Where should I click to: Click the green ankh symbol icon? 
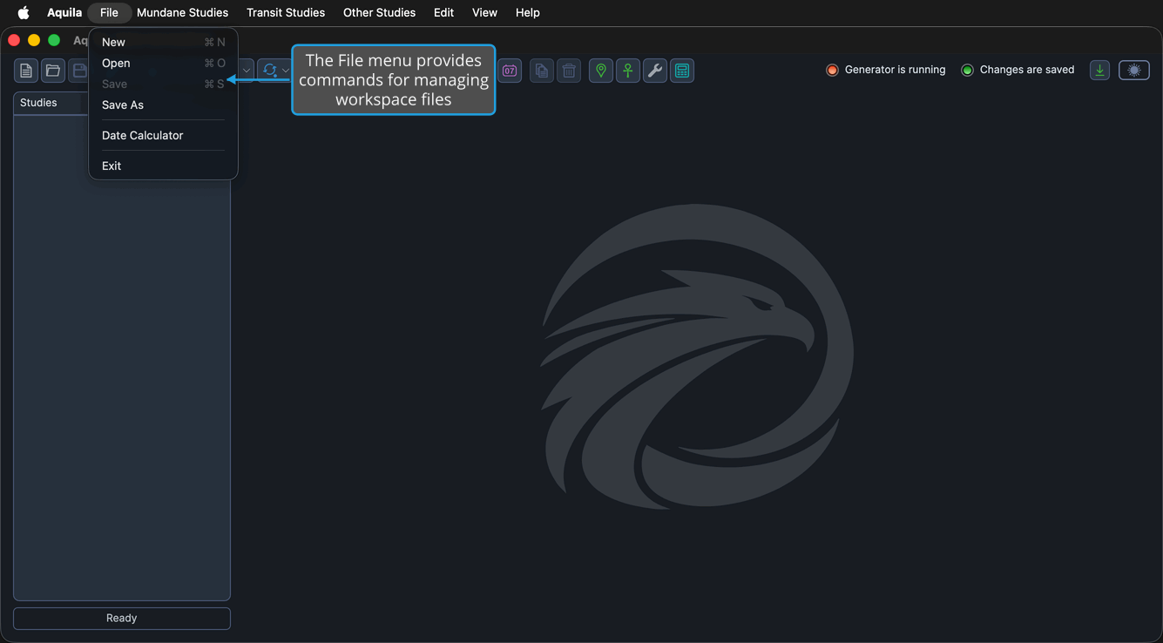coord(628,71)
